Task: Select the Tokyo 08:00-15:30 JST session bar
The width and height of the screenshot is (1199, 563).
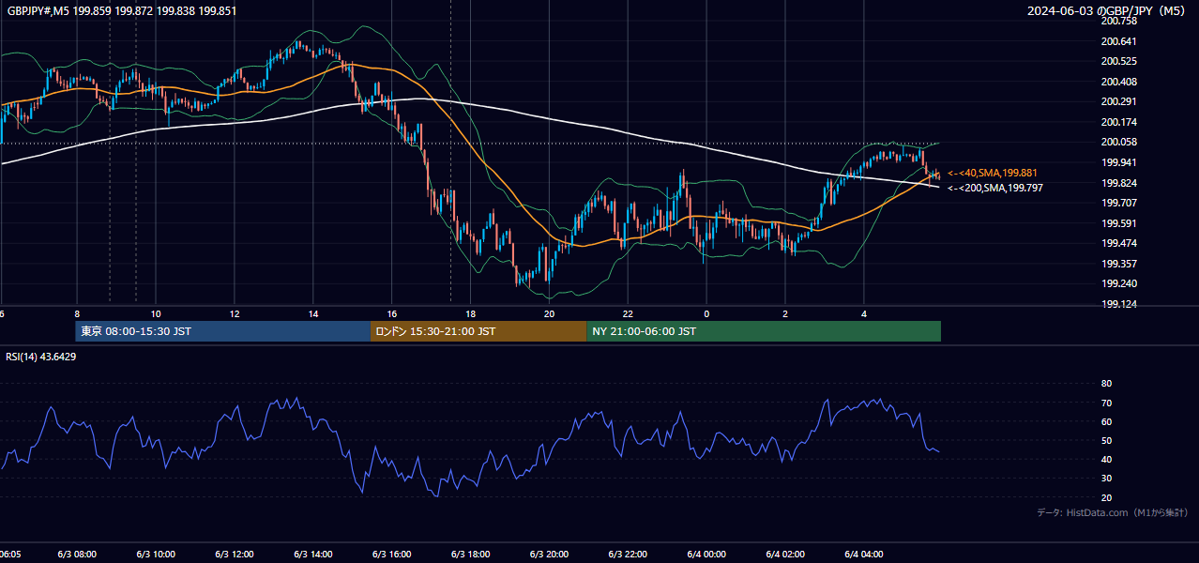Action: 223,331
